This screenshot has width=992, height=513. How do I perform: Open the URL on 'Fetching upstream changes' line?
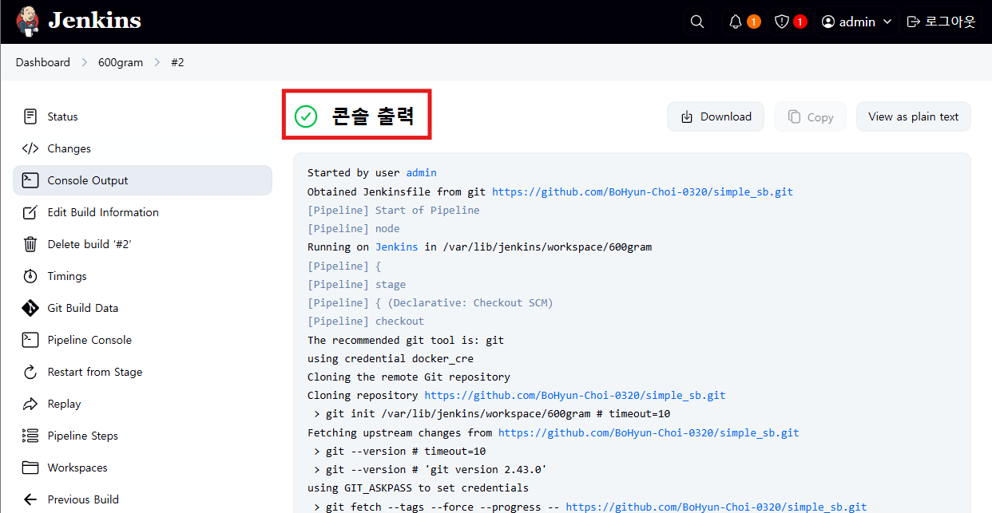[649, 432]
